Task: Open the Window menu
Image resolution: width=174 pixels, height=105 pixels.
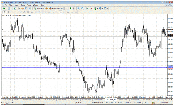Action: tap(36, 5)
